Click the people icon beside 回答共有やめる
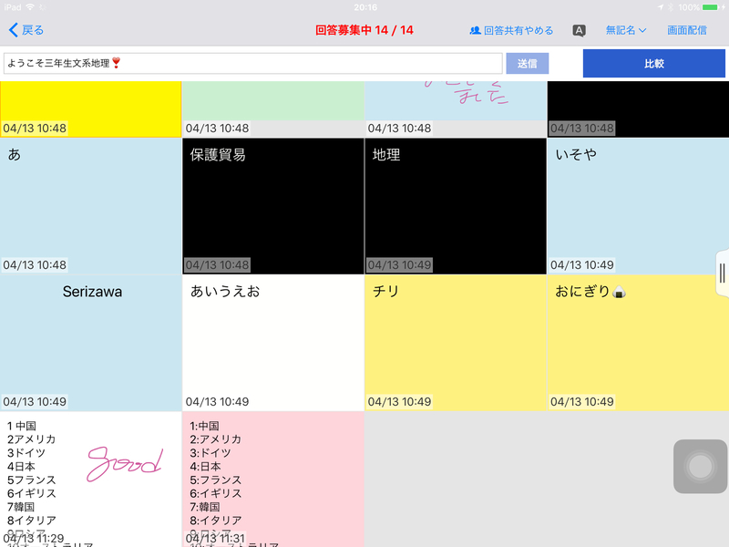Image resolution: width=729 pixels, height=547 pixels. (476, 30)
